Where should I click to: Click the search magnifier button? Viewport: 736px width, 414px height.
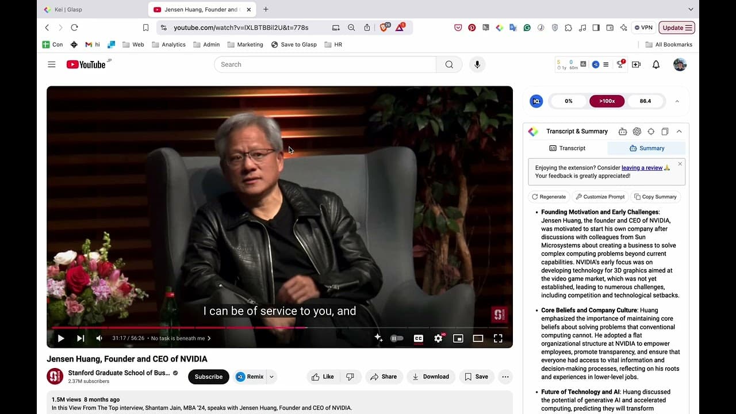click(x=449, y=64)
